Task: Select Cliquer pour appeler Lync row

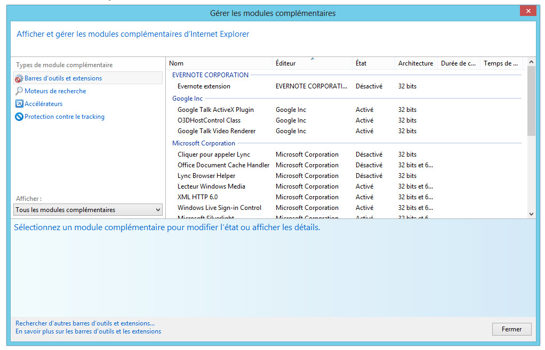Action: click(347, 154)
